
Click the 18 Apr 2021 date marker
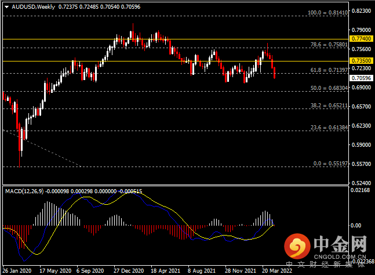coord(166,271)
